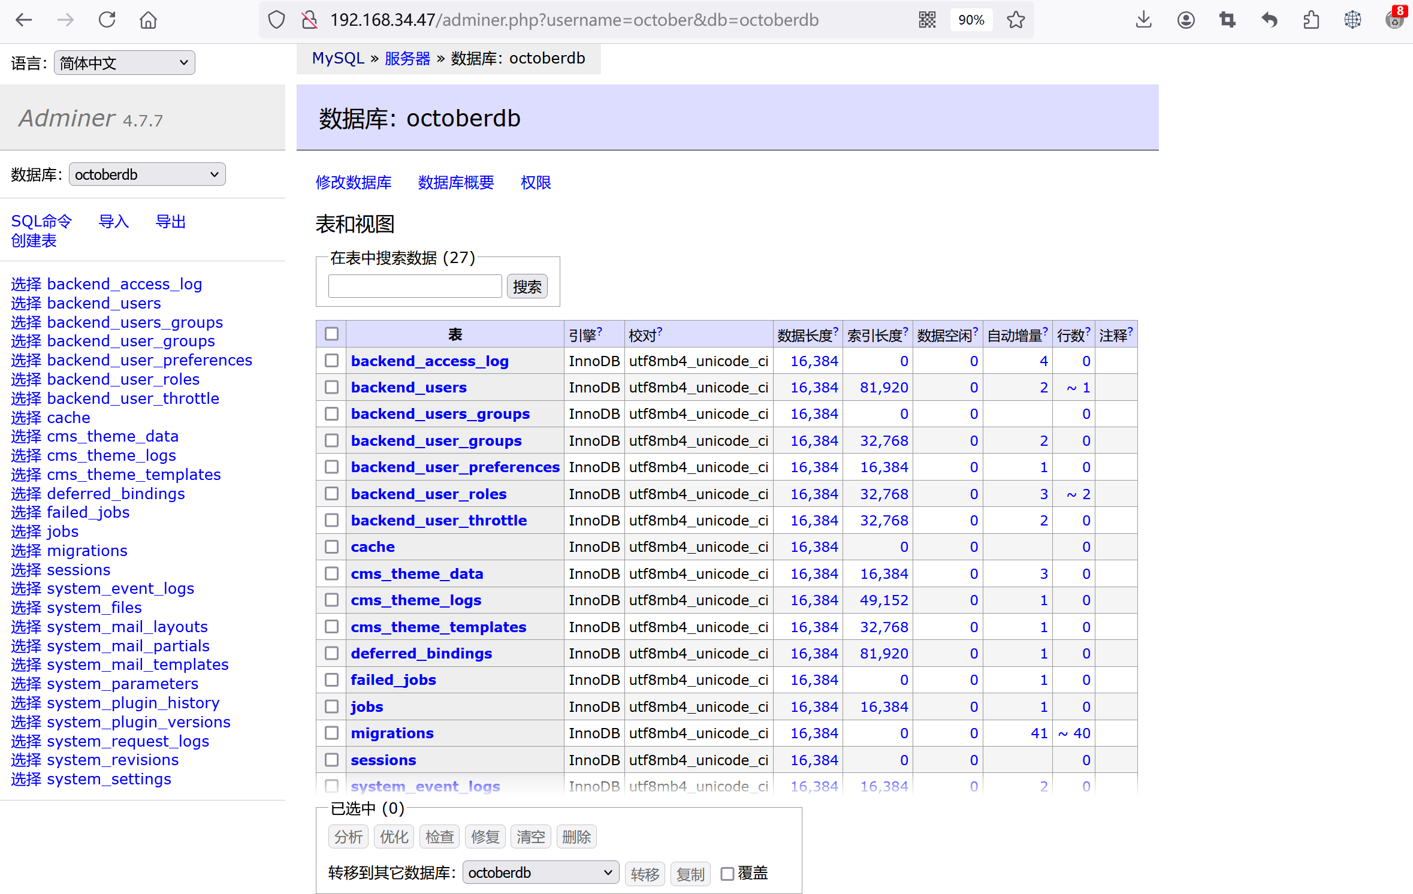Check the backend_access_log row checkbox
This screenshot has width=1413, height=894.
[331, 361]
